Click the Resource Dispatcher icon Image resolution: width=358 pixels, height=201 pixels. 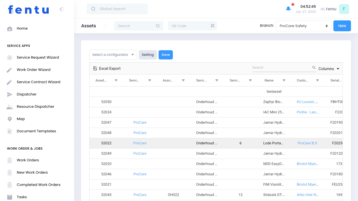click(10, 106)
